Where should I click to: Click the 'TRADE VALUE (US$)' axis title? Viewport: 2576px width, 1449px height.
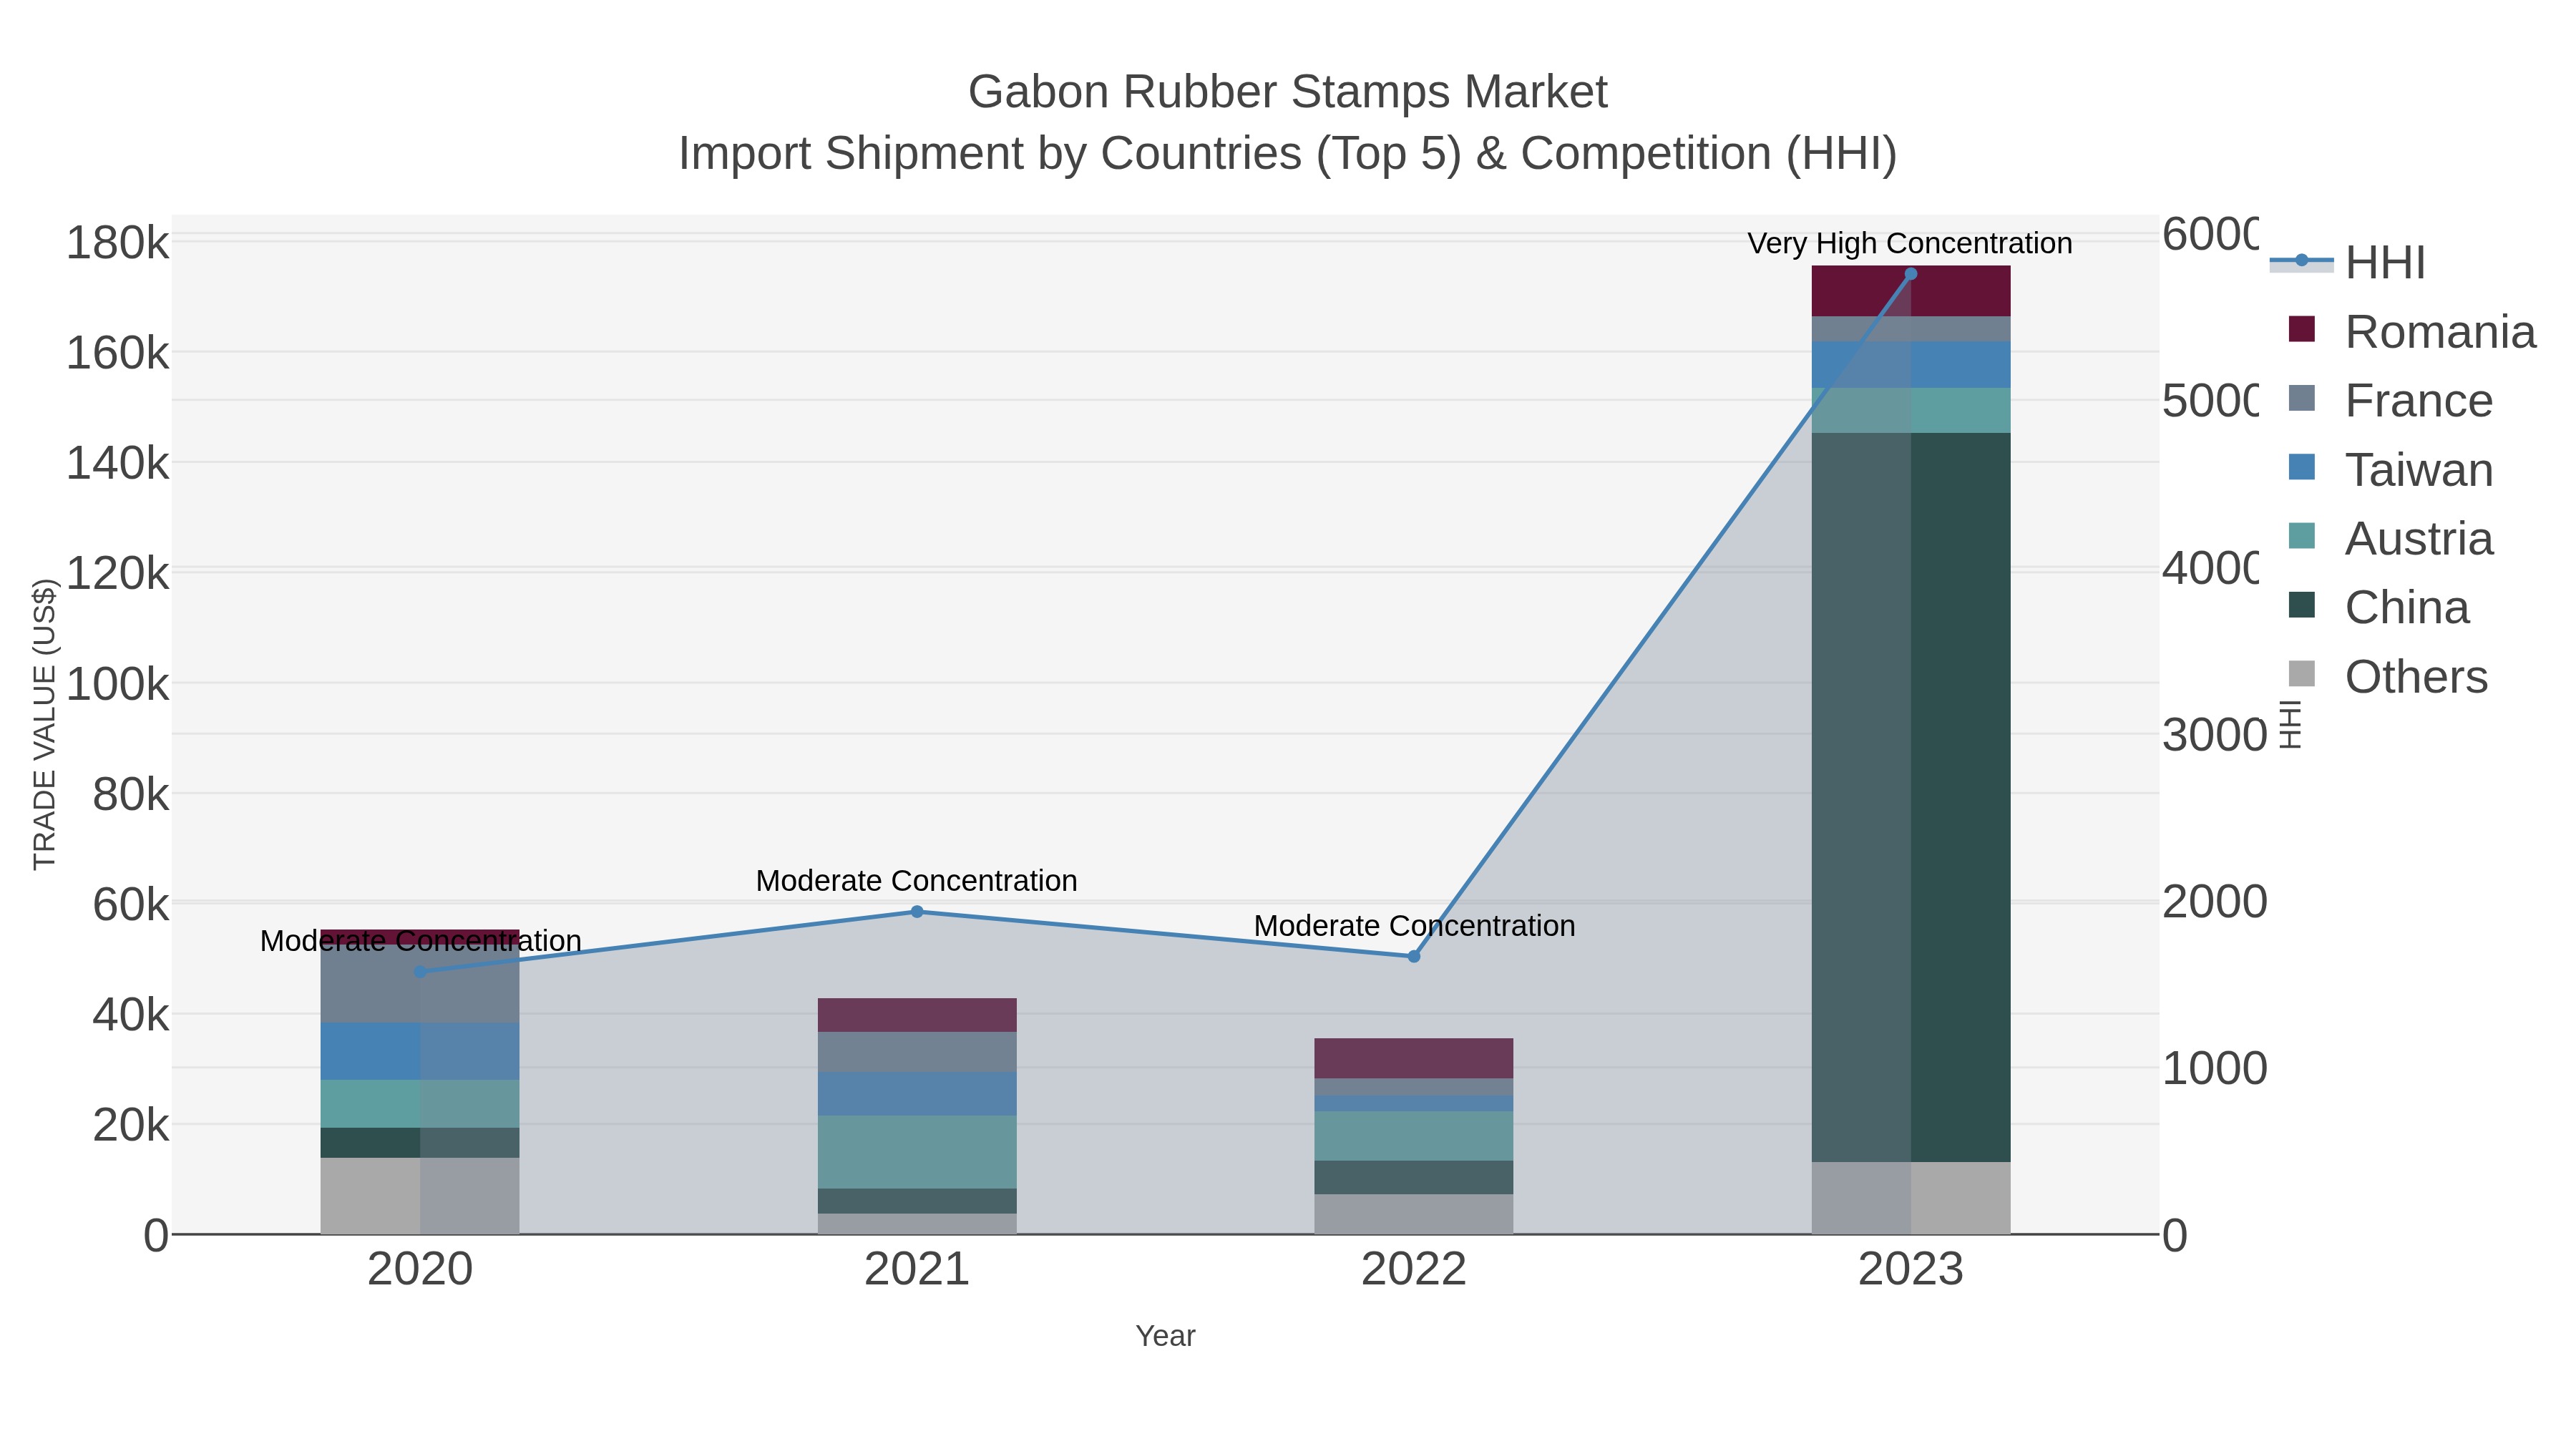click(x=44, y=724)
